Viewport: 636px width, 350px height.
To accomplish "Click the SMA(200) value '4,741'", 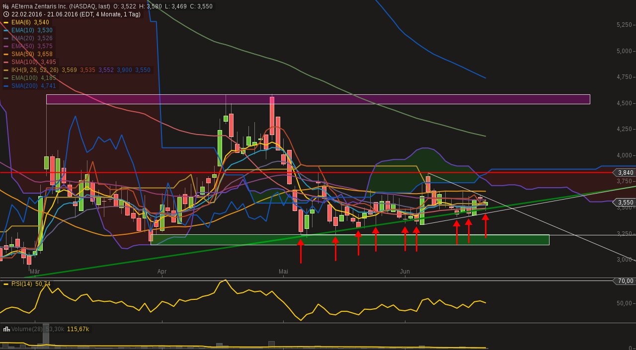I will [x=48, y=86].
